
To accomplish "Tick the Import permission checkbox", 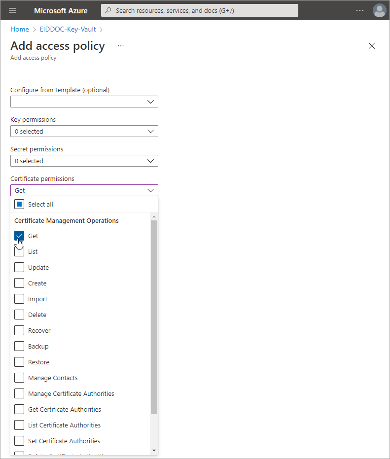I will point(19,299).
